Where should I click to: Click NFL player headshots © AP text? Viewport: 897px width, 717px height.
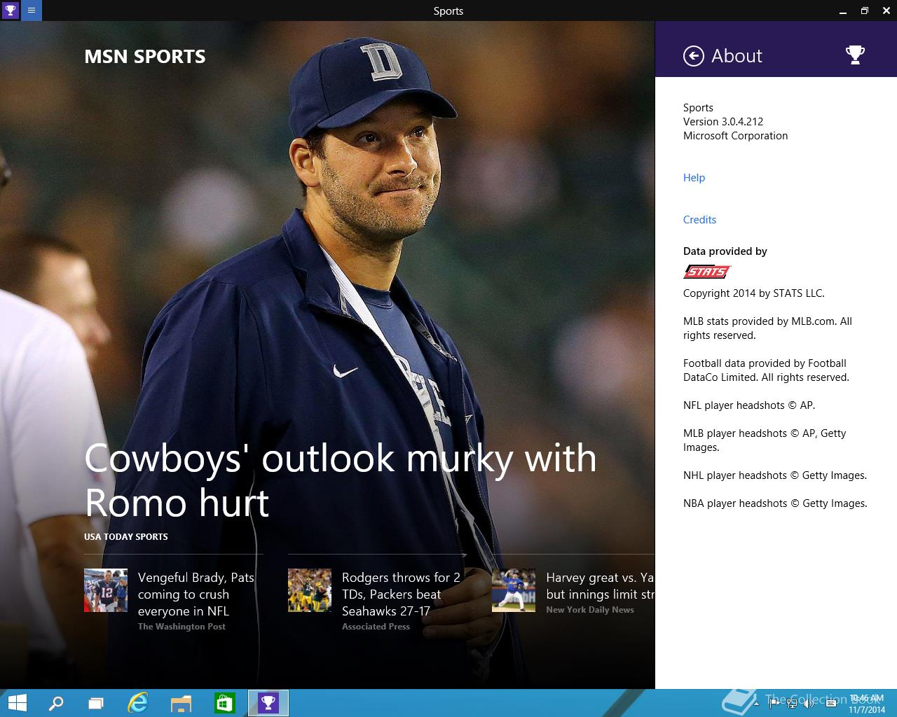click(749, 405)
